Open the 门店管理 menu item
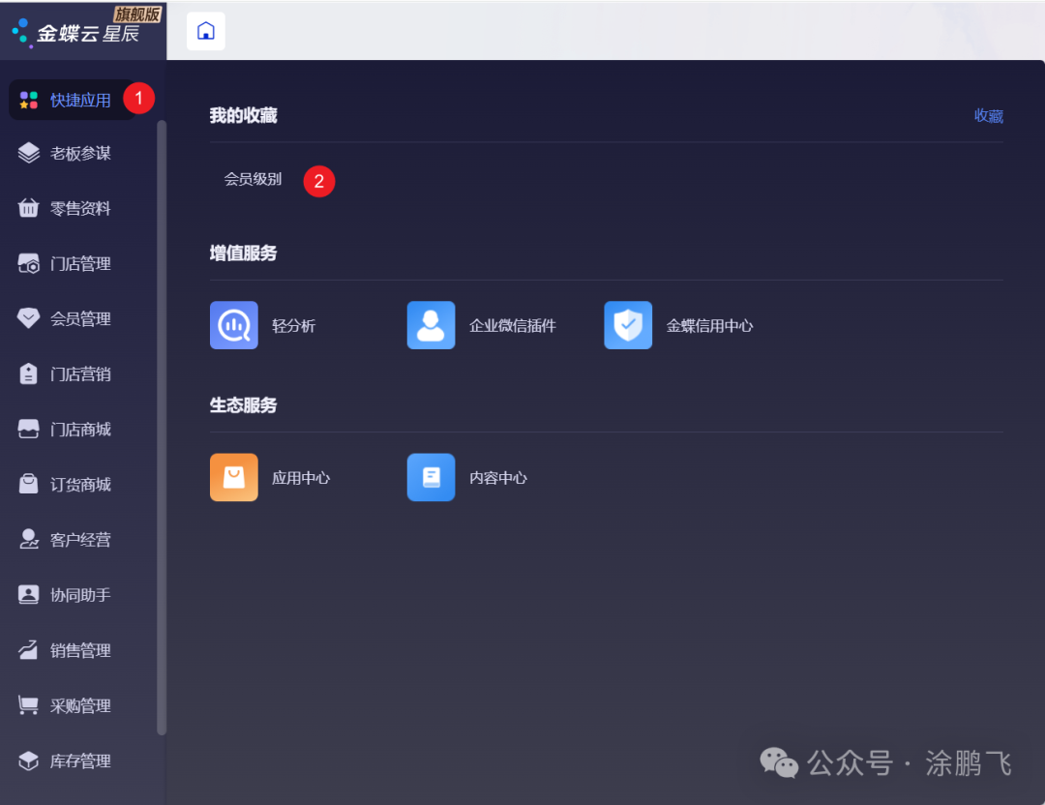The width and height of the screenshot is (1045, 805). (x=79, y=263)
